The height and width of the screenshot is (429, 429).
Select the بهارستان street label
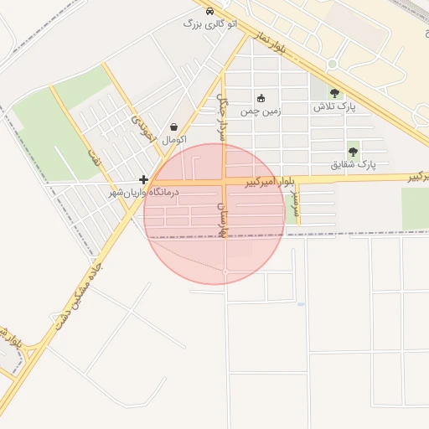point(223,220)
